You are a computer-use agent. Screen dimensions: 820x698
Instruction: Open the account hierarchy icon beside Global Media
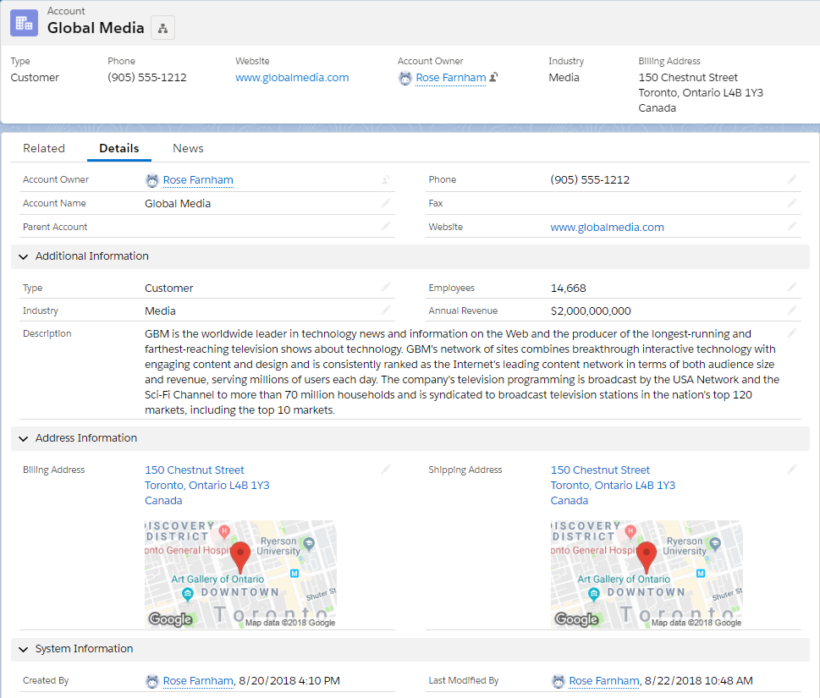[162, 28]
